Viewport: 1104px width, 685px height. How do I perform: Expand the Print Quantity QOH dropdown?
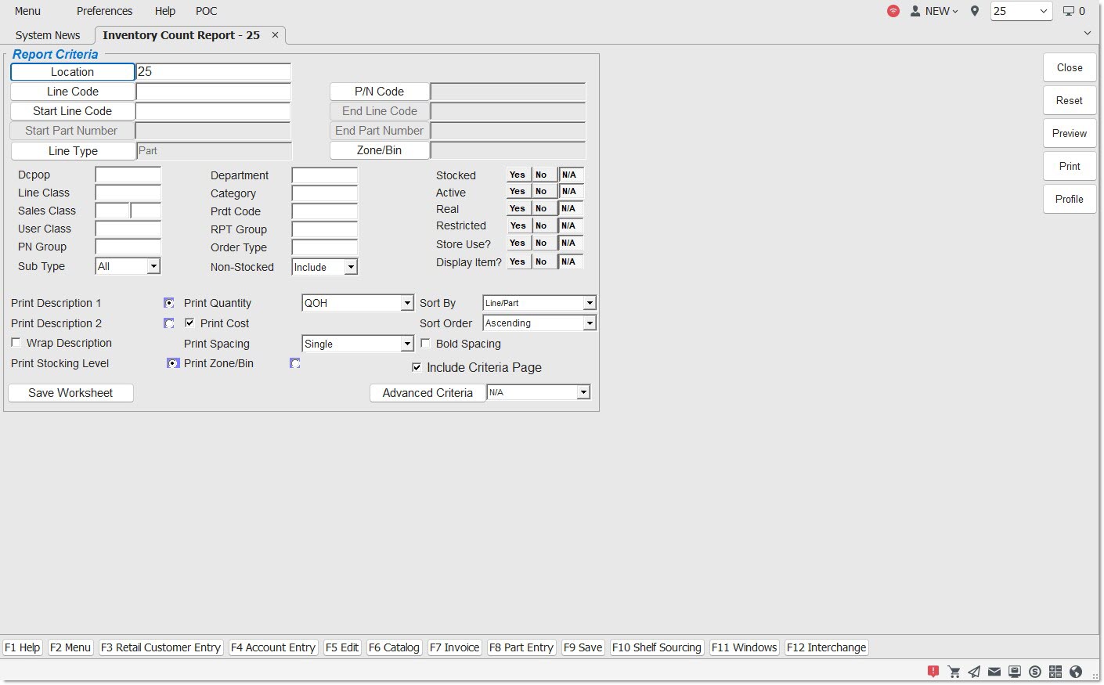(x=406, y=303)
